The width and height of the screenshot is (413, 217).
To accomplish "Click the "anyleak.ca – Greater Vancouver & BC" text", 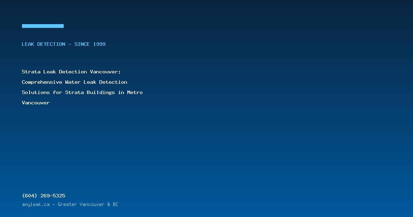I will [70, 204].
